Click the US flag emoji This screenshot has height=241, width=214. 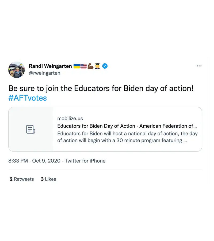click(x=83, y=66)
